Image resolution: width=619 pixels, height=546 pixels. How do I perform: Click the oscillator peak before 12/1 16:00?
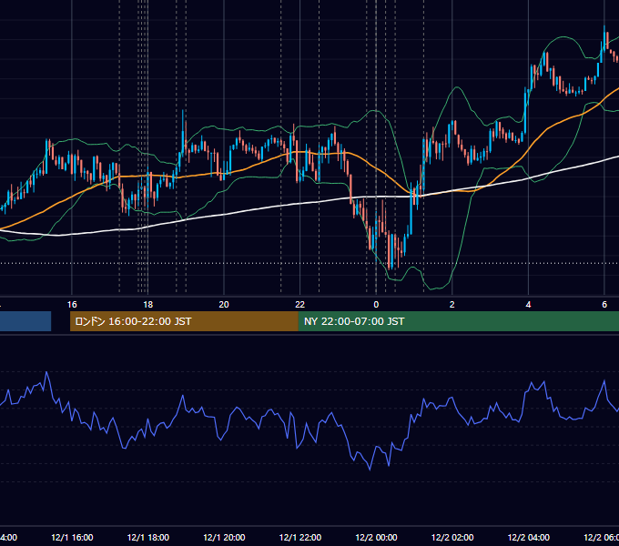point(46,372)
